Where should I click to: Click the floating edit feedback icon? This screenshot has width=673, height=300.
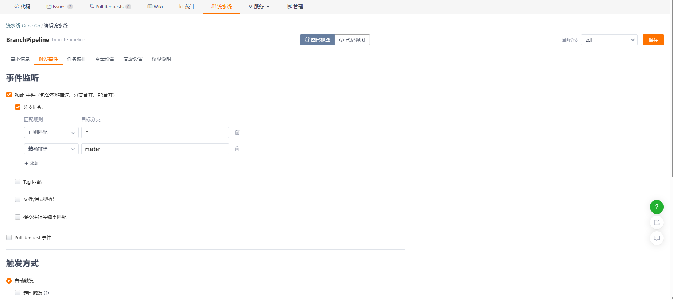click(x=656, y=223)
